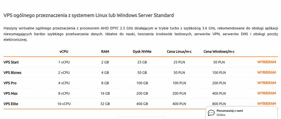
Task: Select the RAM column header
Action: tap(105, 51)
